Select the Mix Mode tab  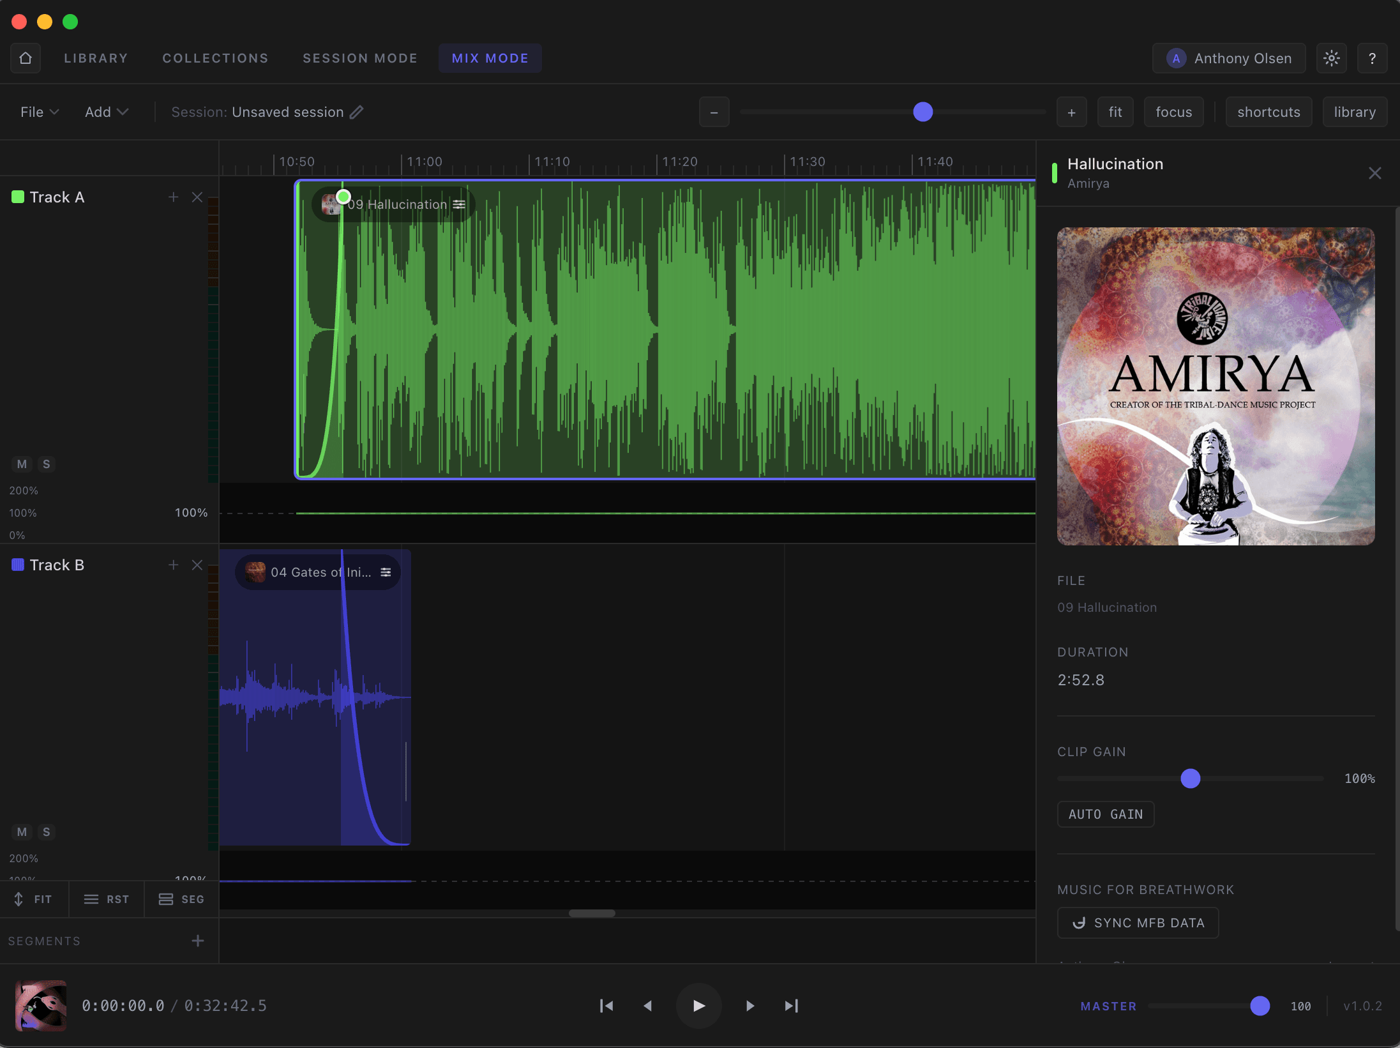(490, 58)
